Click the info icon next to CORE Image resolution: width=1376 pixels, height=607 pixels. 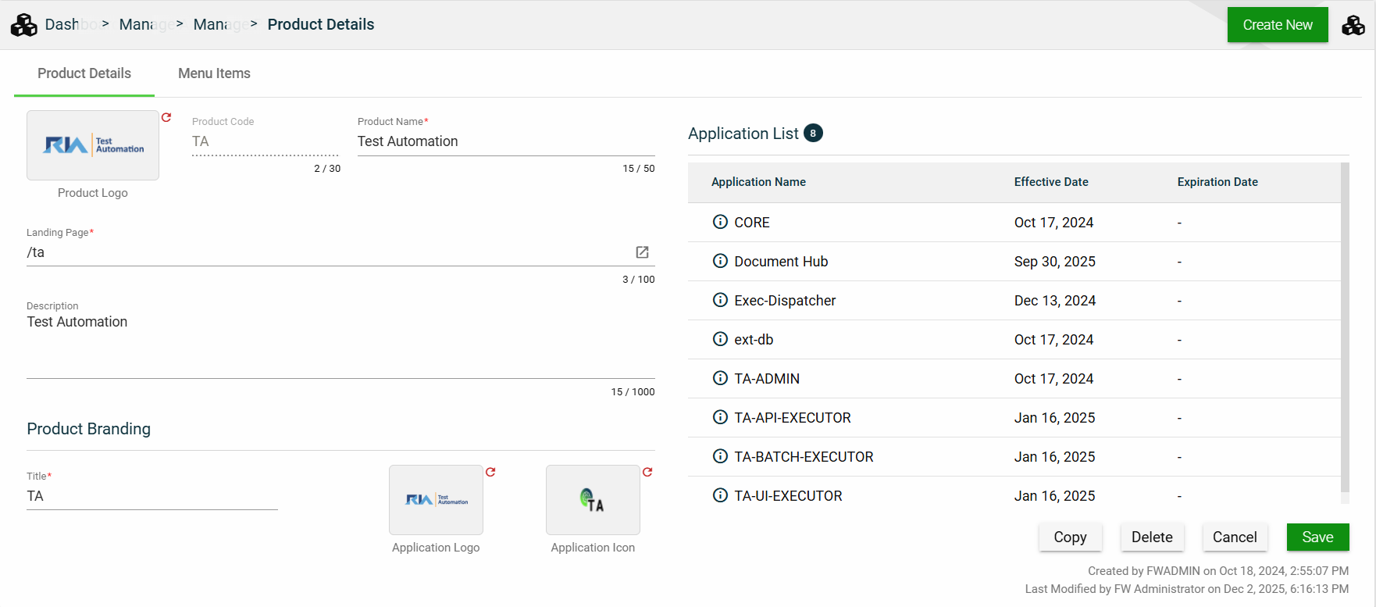click(x=720, y=222)
